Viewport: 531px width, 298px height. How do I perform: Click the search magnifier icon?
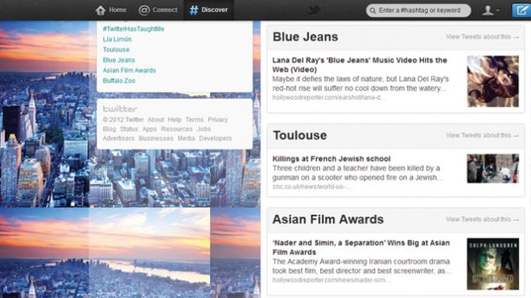[x=373, y=10]
